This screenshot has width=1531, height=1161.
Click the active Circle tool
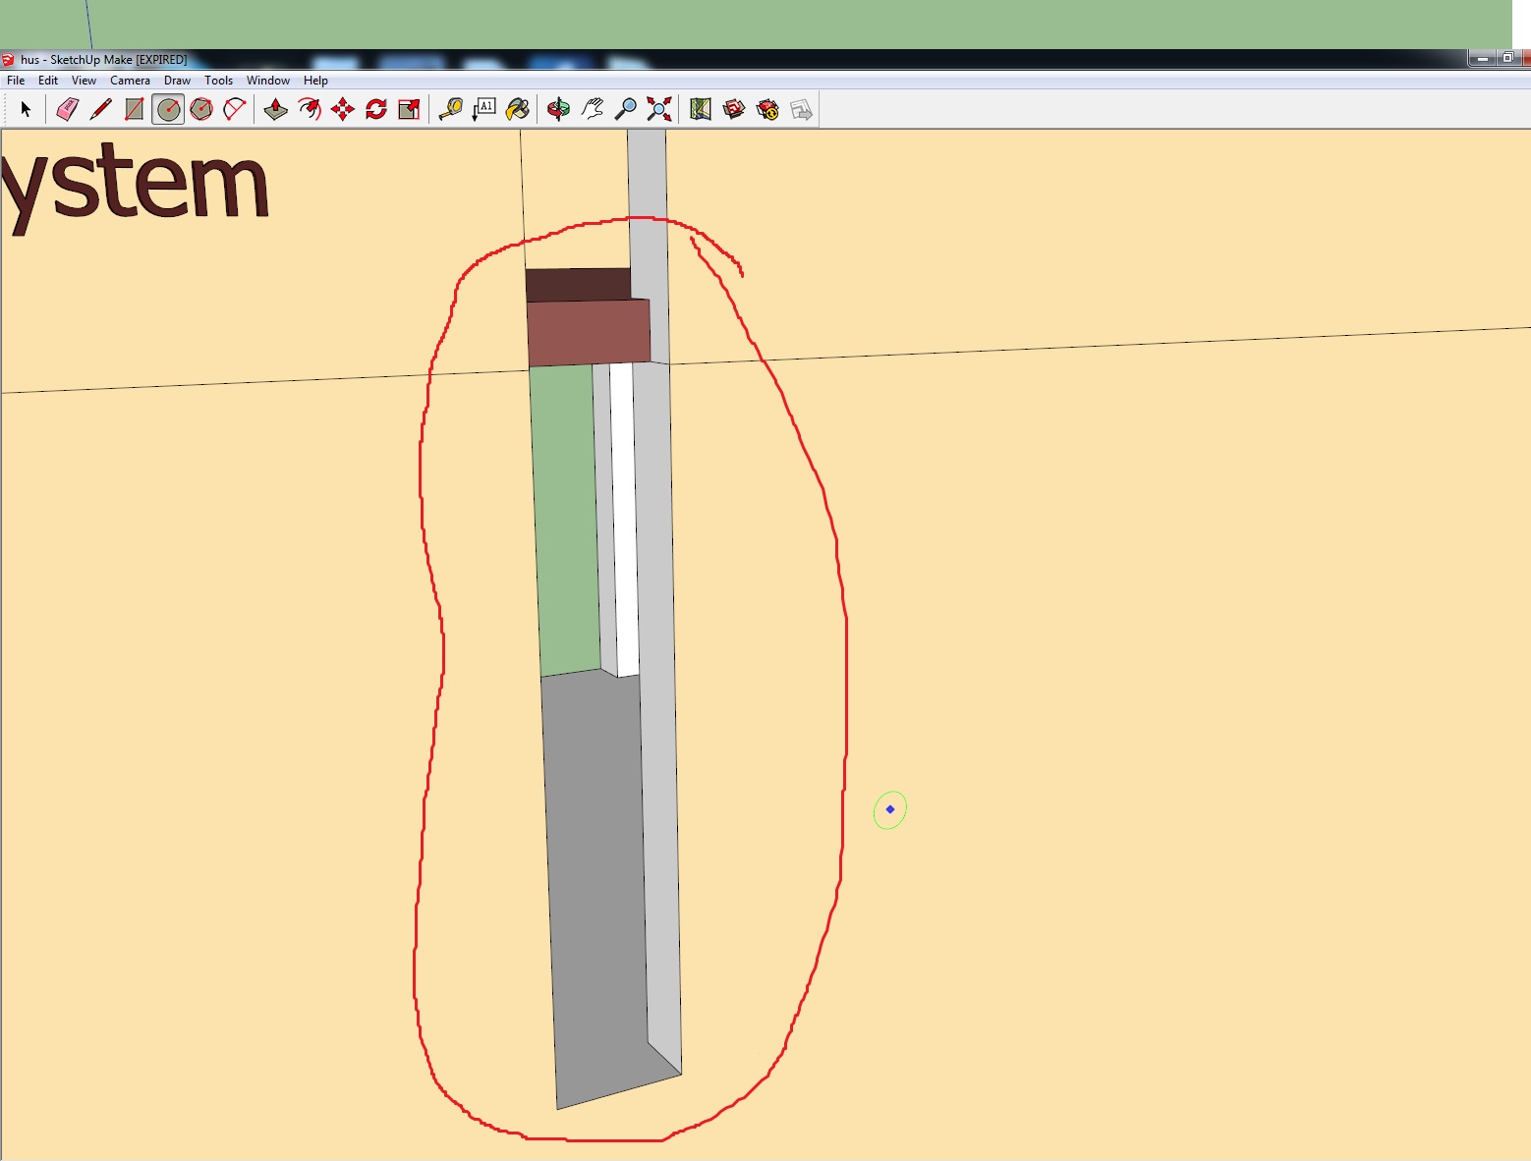[x=168, y=109]
